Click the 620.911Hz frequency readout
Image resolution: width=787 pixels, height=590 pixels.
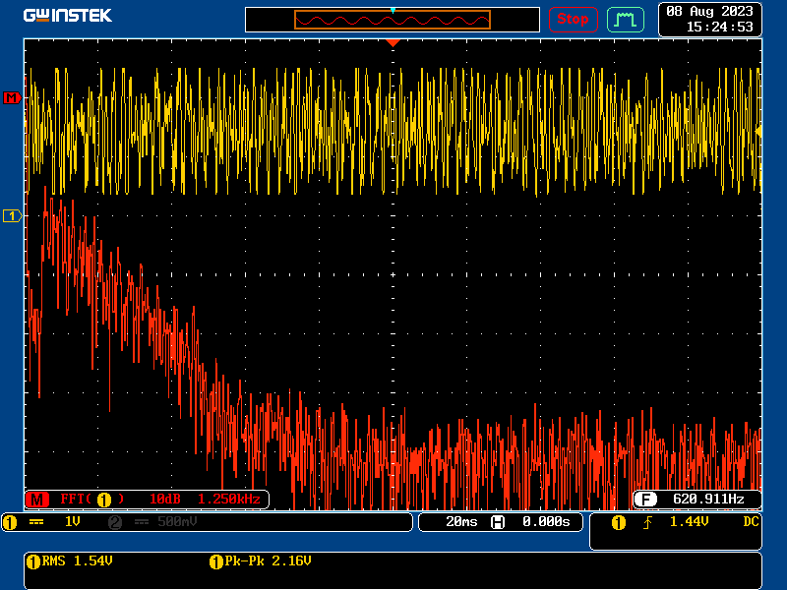click(x=708, y=500)
